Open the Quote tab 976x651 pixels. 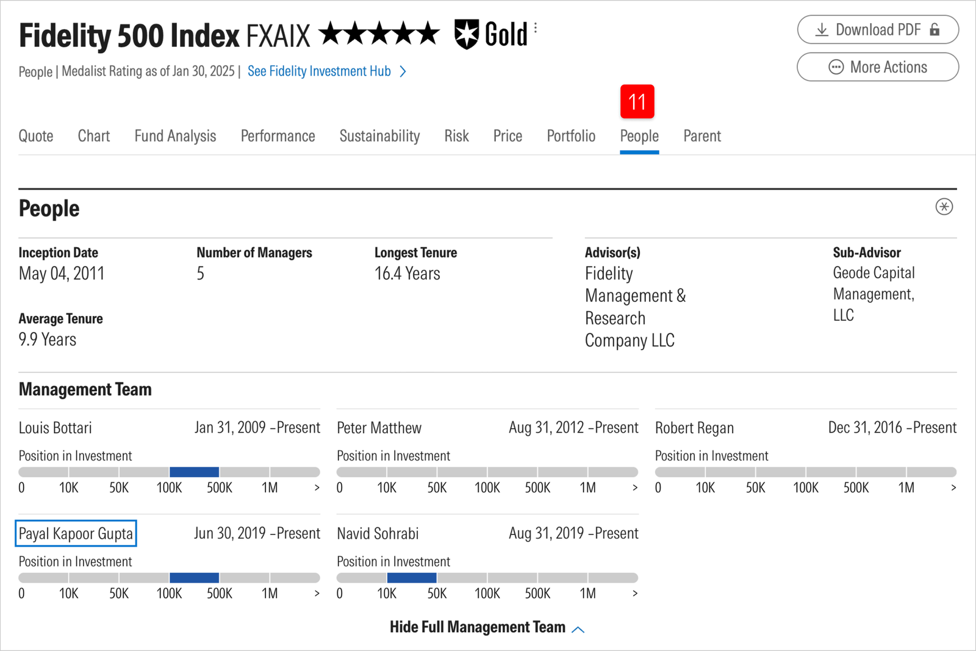pos(36,135)
